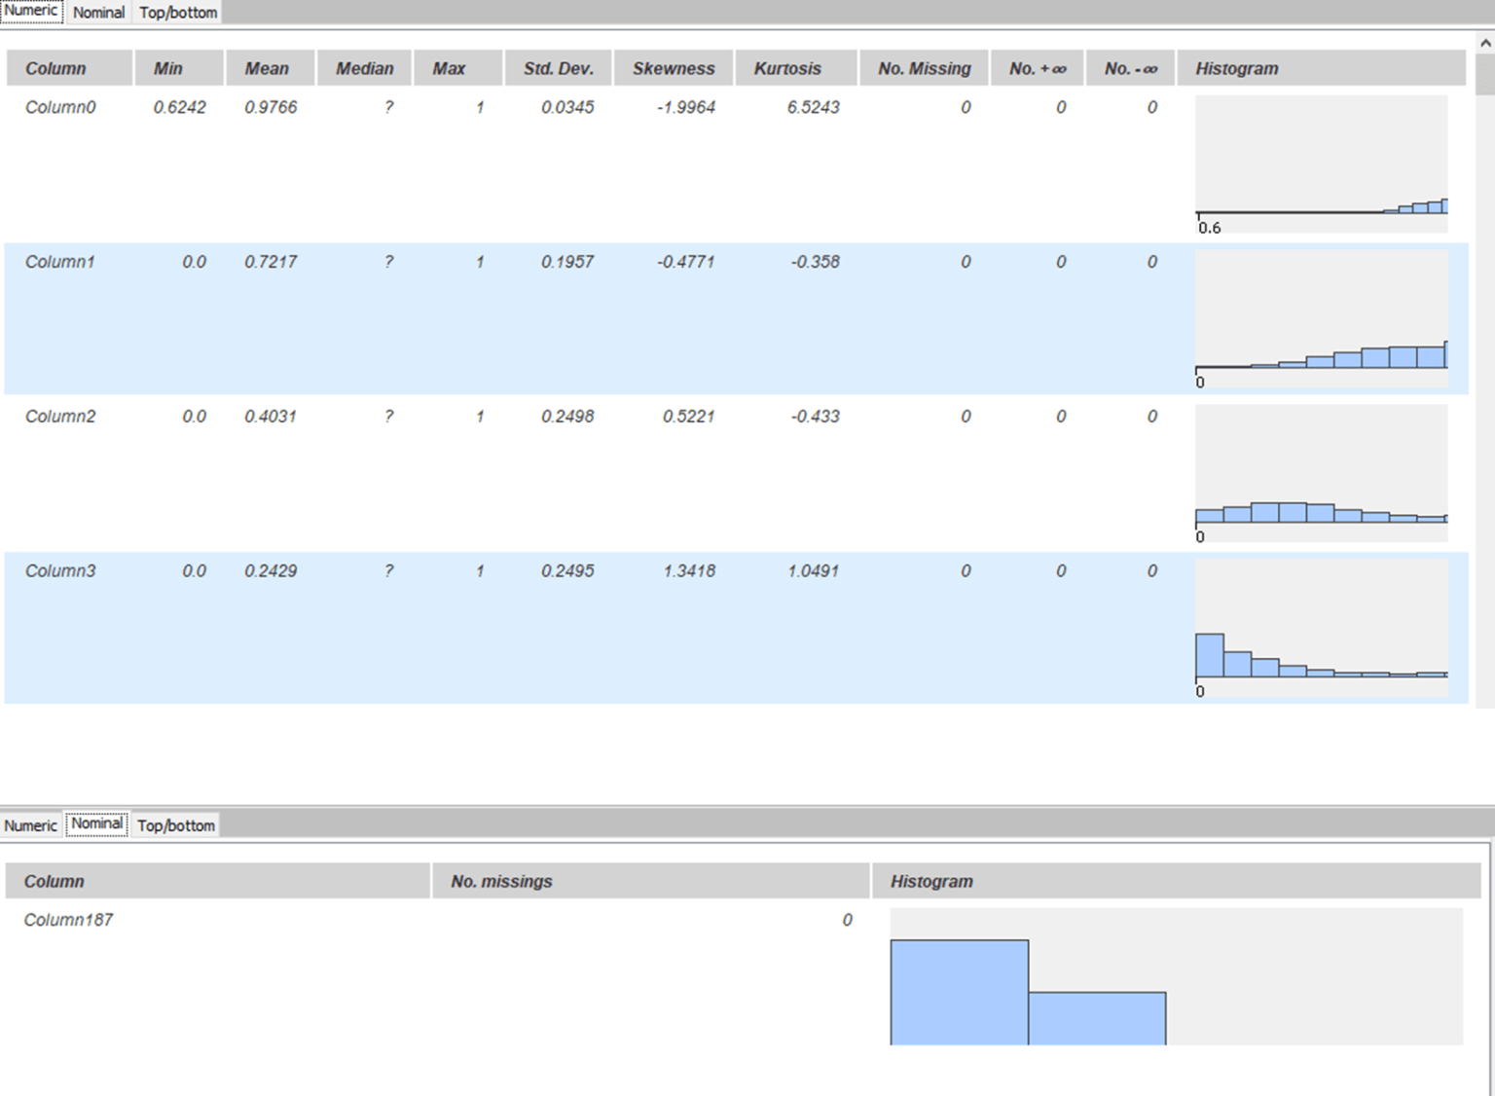Viewport: 1495px width, 1096px height.
Task: Click the numeric table vertical scrollbar thumb
Action: pyautogui.click(x=1485, y=75)
